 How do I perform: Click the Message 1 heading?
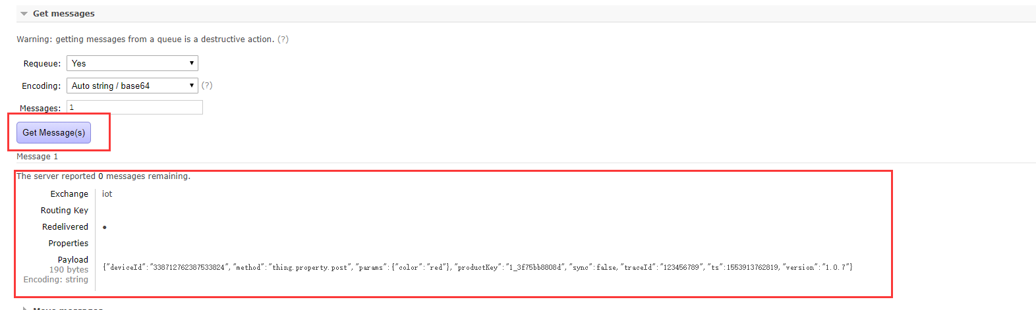point(38,157)
